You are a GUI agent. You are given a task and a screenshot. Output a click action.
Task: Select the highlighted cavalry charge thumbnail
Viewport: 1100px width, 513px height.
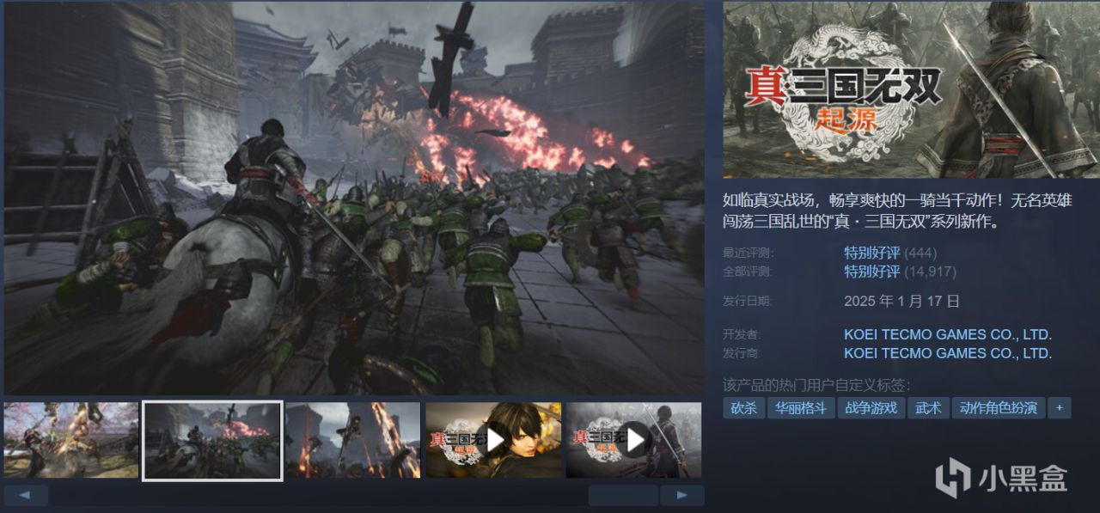tap(212, 440)
